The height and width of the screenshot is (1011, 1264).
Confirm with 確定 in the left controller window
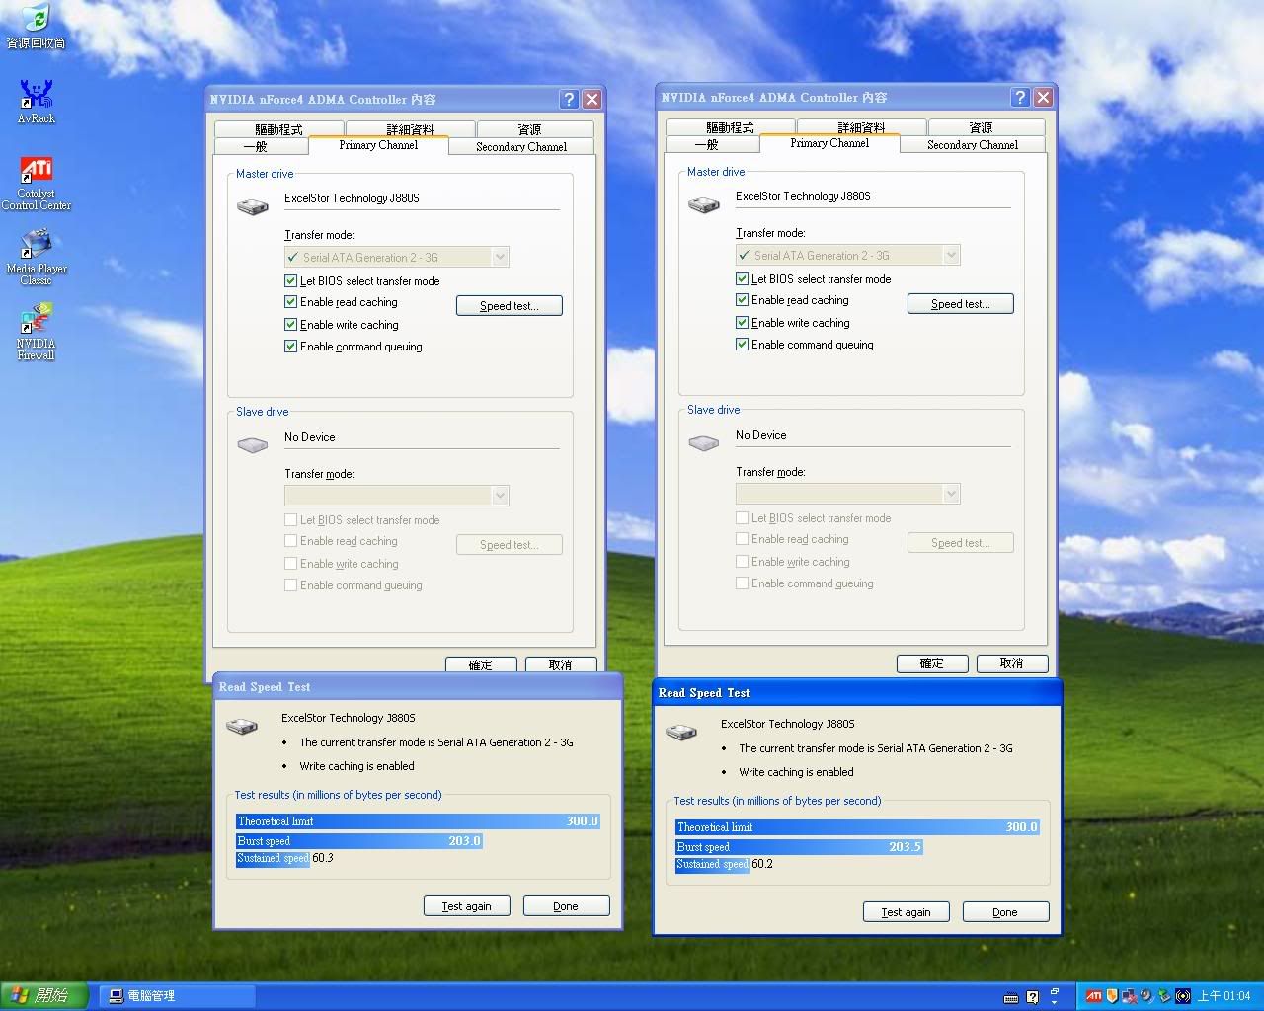click(x=481, y=664)
